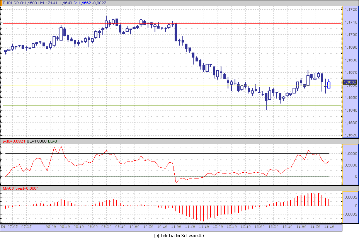The image size is (359, 238).
Task: Select the UL=1,0000 upper limit label
Action: [x=37, y=141]
